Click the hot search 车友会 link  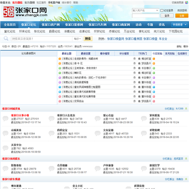pos(163,39)
